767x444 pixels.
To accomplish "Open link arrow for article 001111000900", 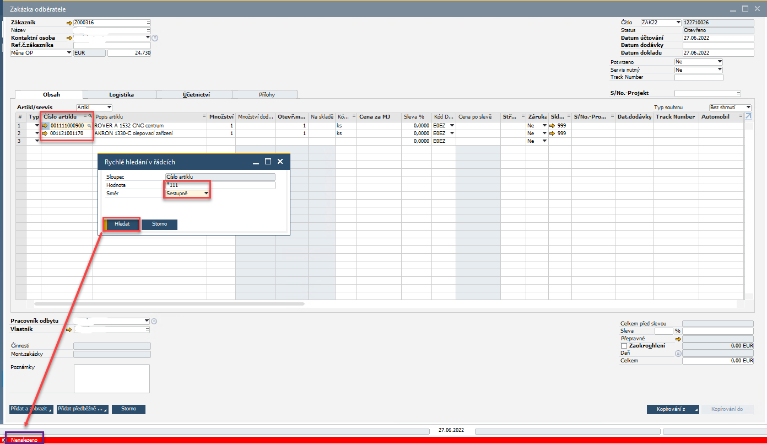I will (45, 126).
